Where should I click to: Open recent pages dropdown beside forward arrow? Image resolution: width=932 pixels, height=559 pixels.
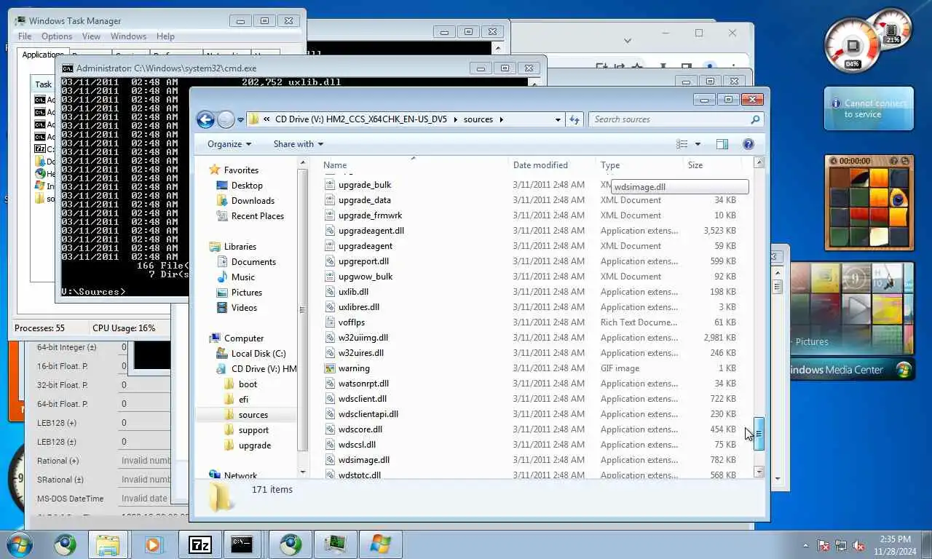point(240,120)
